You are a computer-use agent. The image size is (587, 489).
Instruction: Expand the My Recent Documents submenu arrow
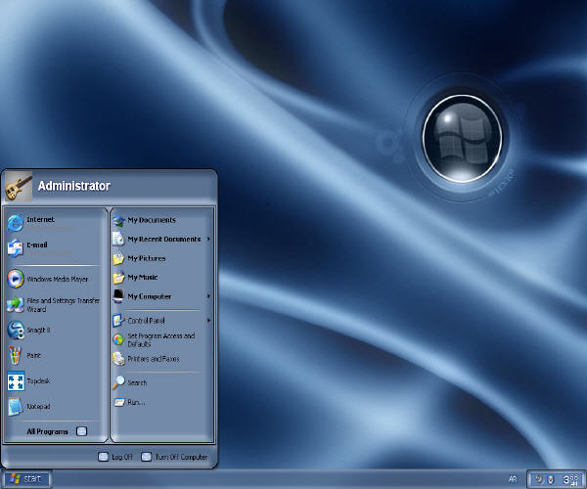(x=208, y=239)
